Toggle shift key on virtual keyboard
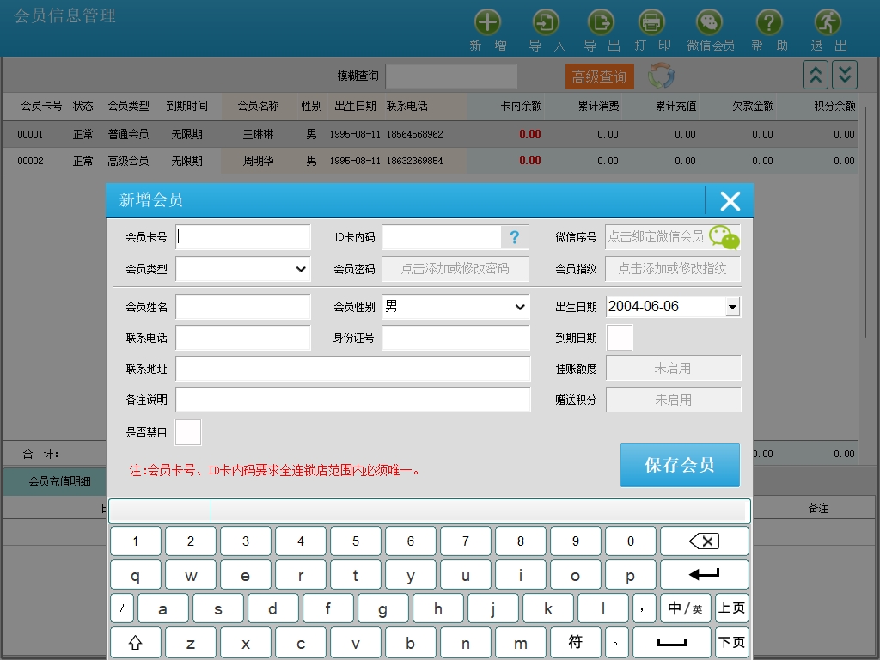Viewport: 880px width, 660px height. click(x=135, y=643)
